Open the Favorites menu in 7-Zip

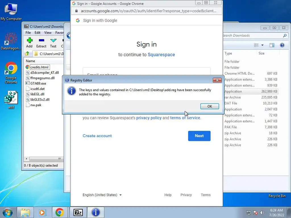[x=59, y=33]
